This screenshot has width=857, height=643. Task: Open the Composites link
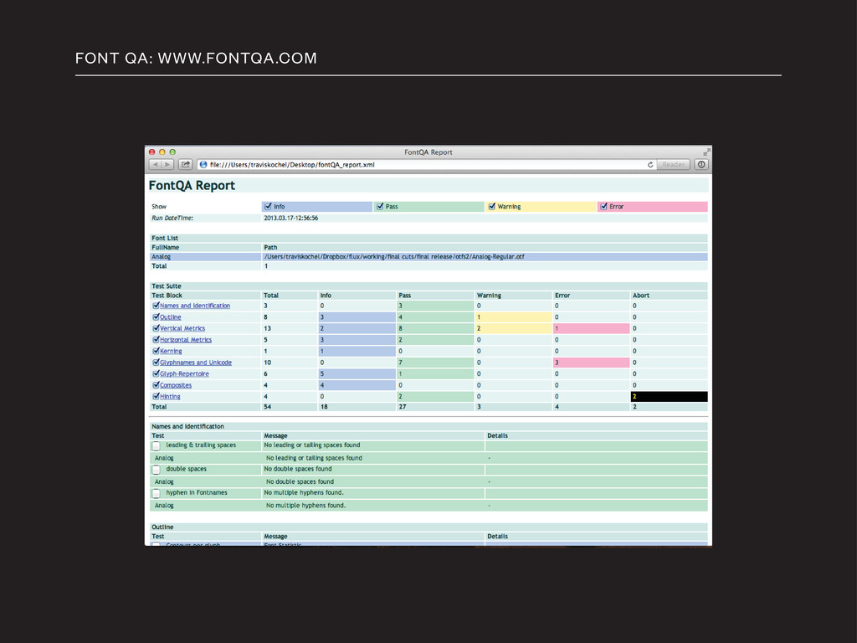[x=176, y=385]
